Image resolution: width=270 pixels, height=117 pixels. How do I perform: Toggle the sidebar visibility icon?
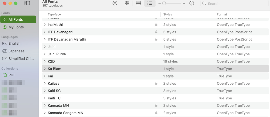pos(27,3)
